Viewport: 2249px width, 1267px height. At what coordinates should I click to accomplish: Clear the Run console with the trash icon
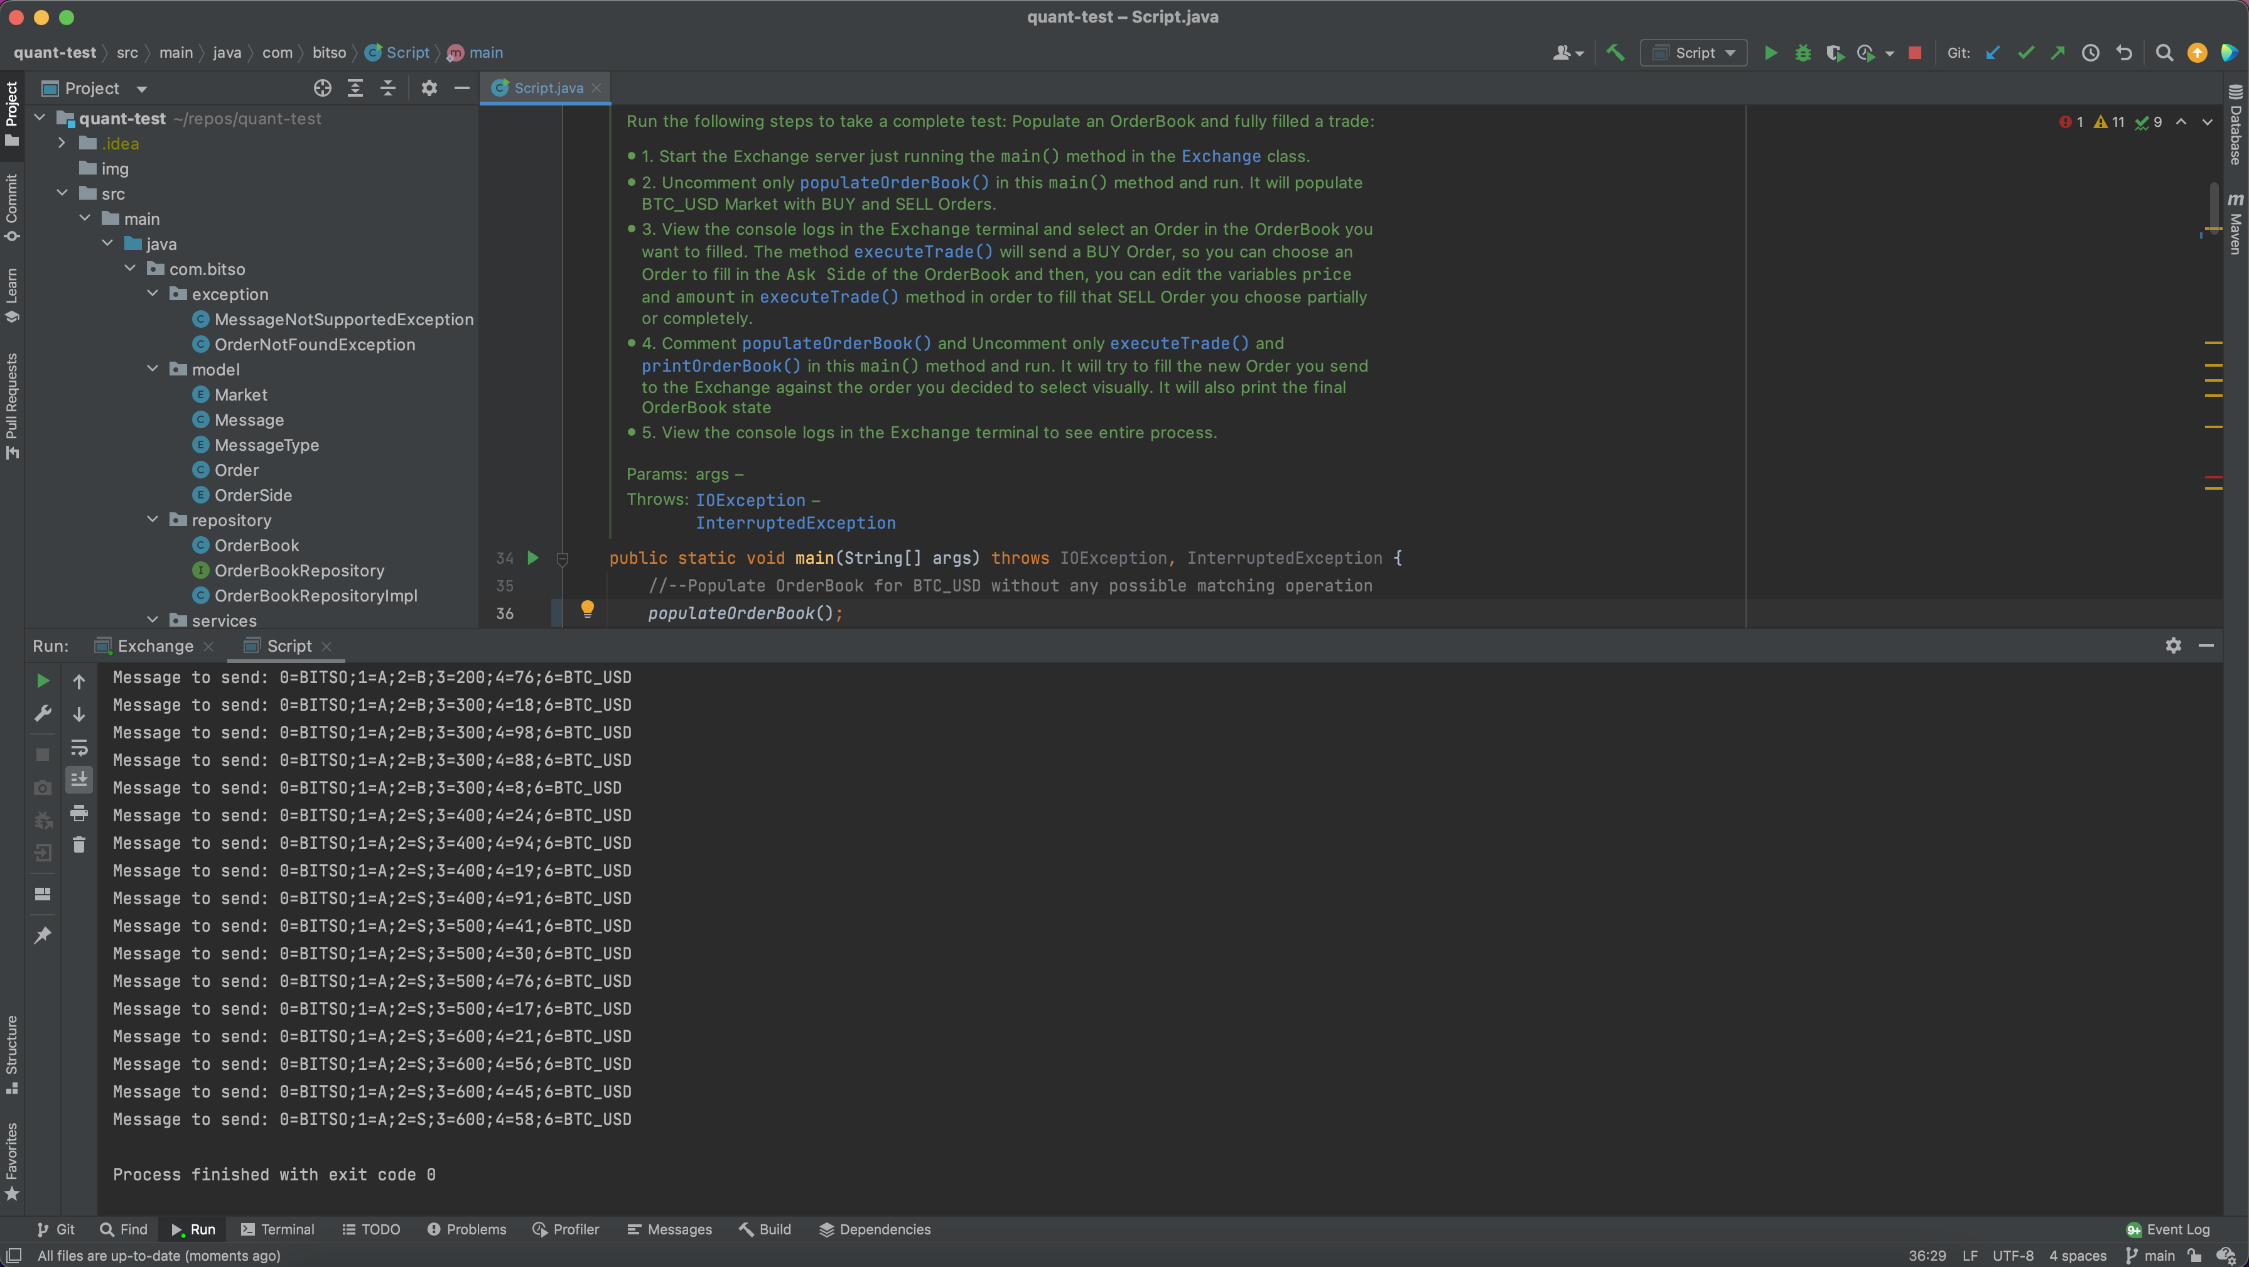78,844
